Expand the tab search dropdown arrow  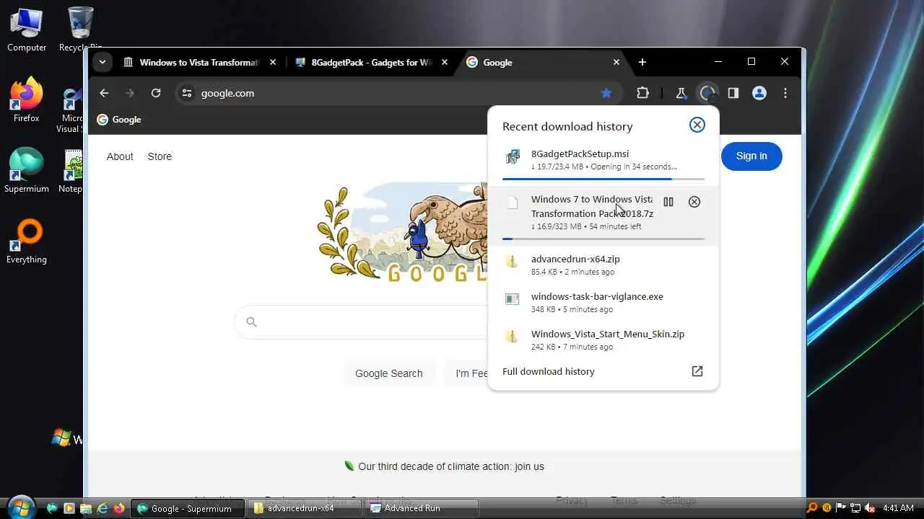click(103, 63)
